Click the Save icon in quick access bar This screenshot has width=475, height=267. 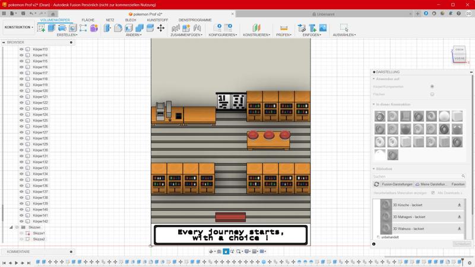pos(23,14)
